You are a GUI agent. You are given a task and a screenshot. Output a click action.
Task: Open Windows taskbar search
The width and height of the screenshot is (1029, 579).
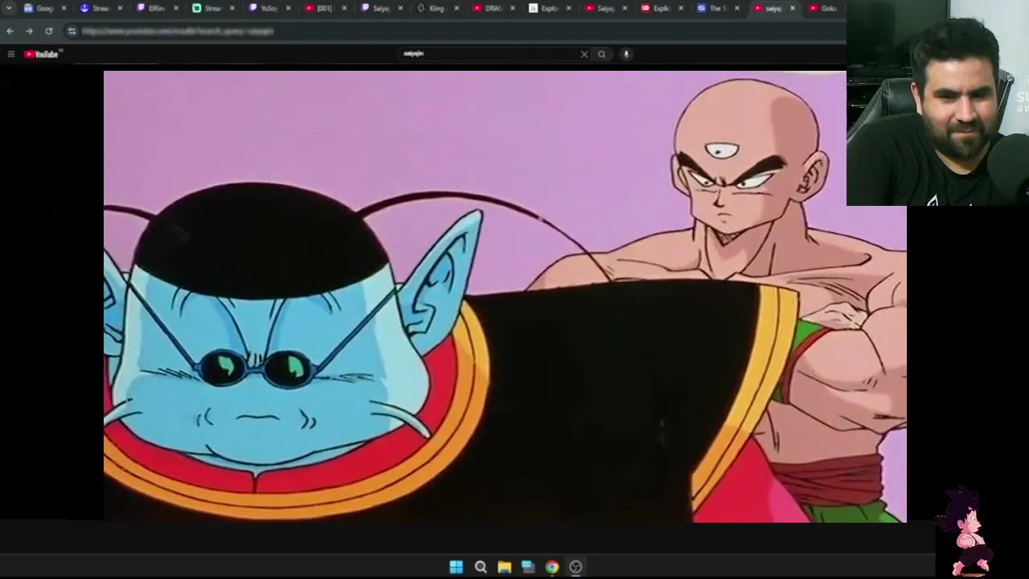(481, 567)
